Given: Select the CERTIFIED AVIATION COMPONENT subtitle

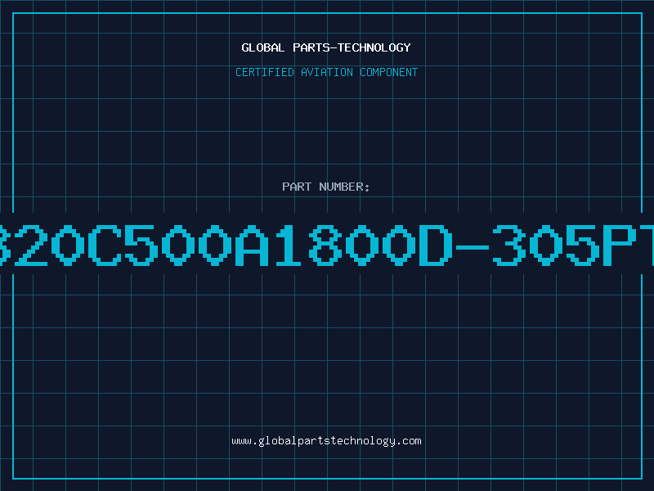Looking at the screenshot, I should coord(326,72).
